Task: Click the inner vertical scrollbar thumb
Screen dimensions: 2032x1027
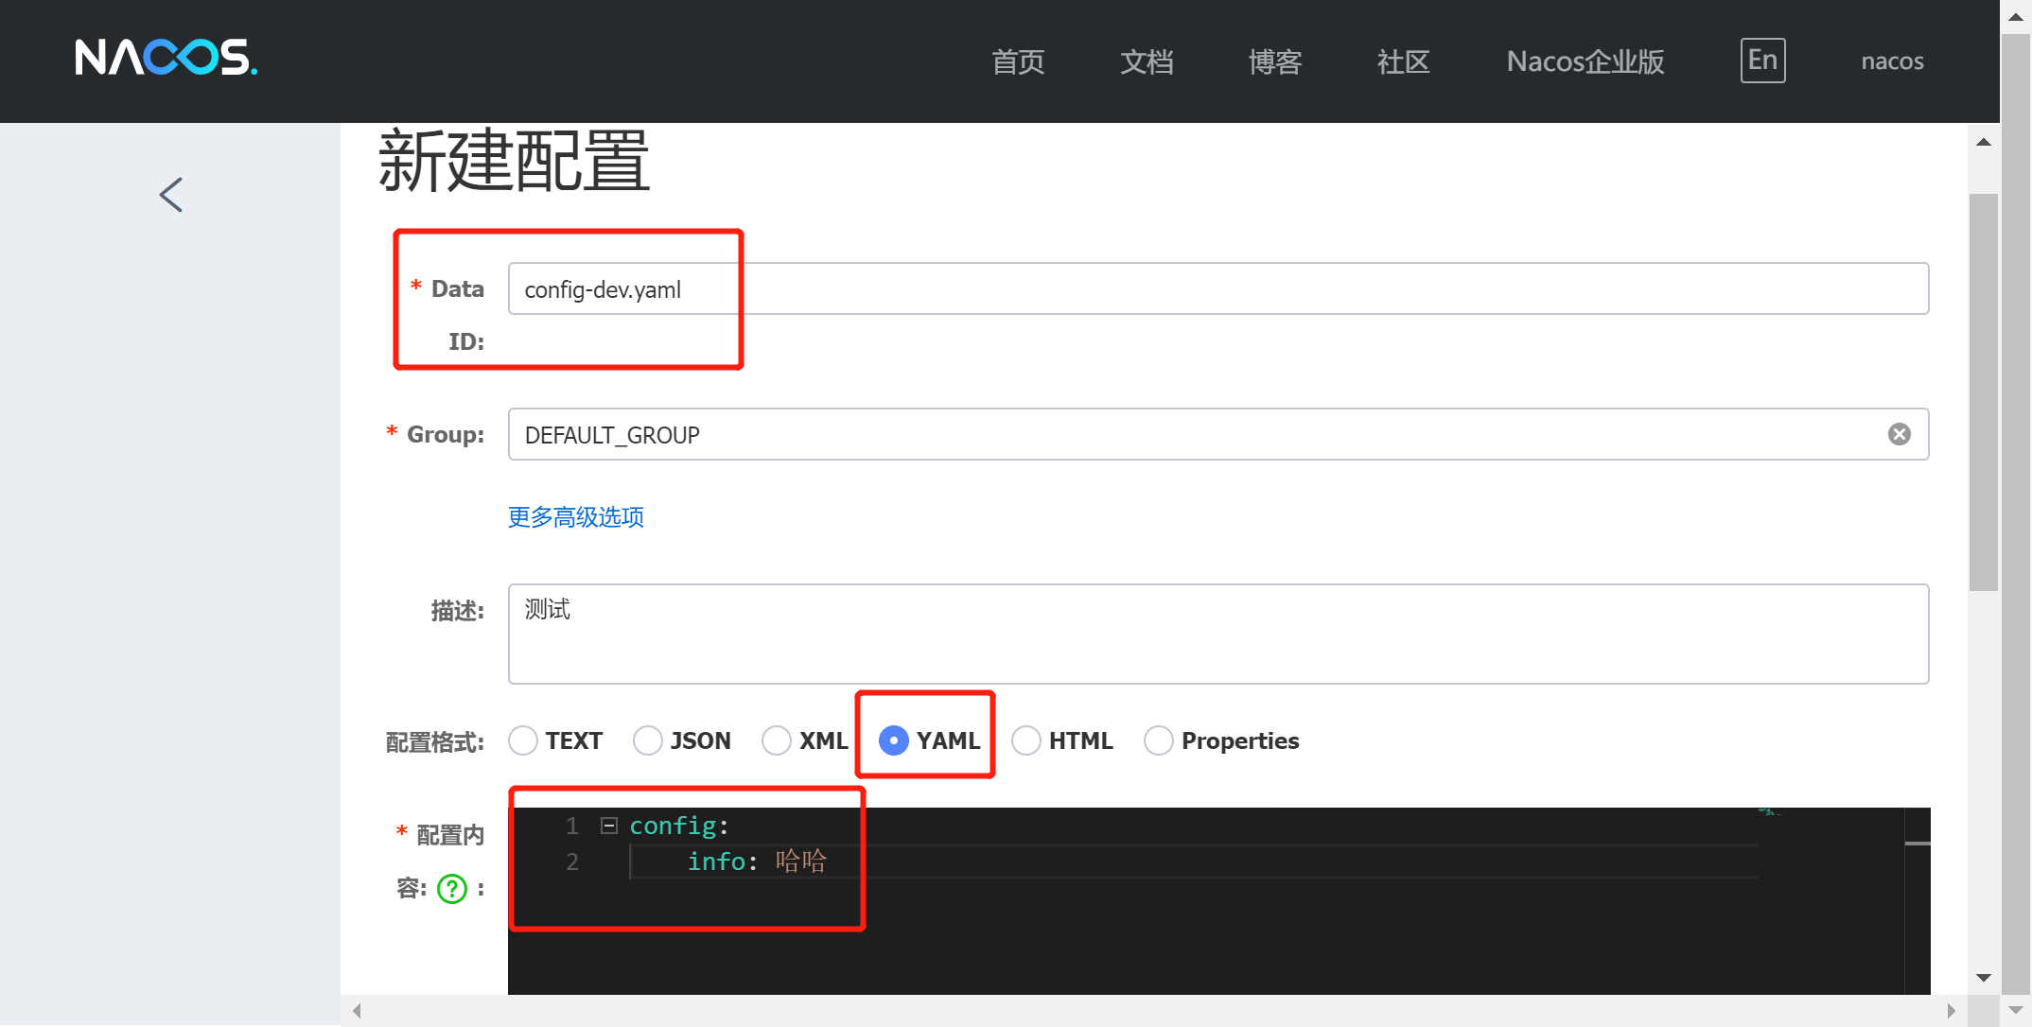Action: [x=1984, y=392]
